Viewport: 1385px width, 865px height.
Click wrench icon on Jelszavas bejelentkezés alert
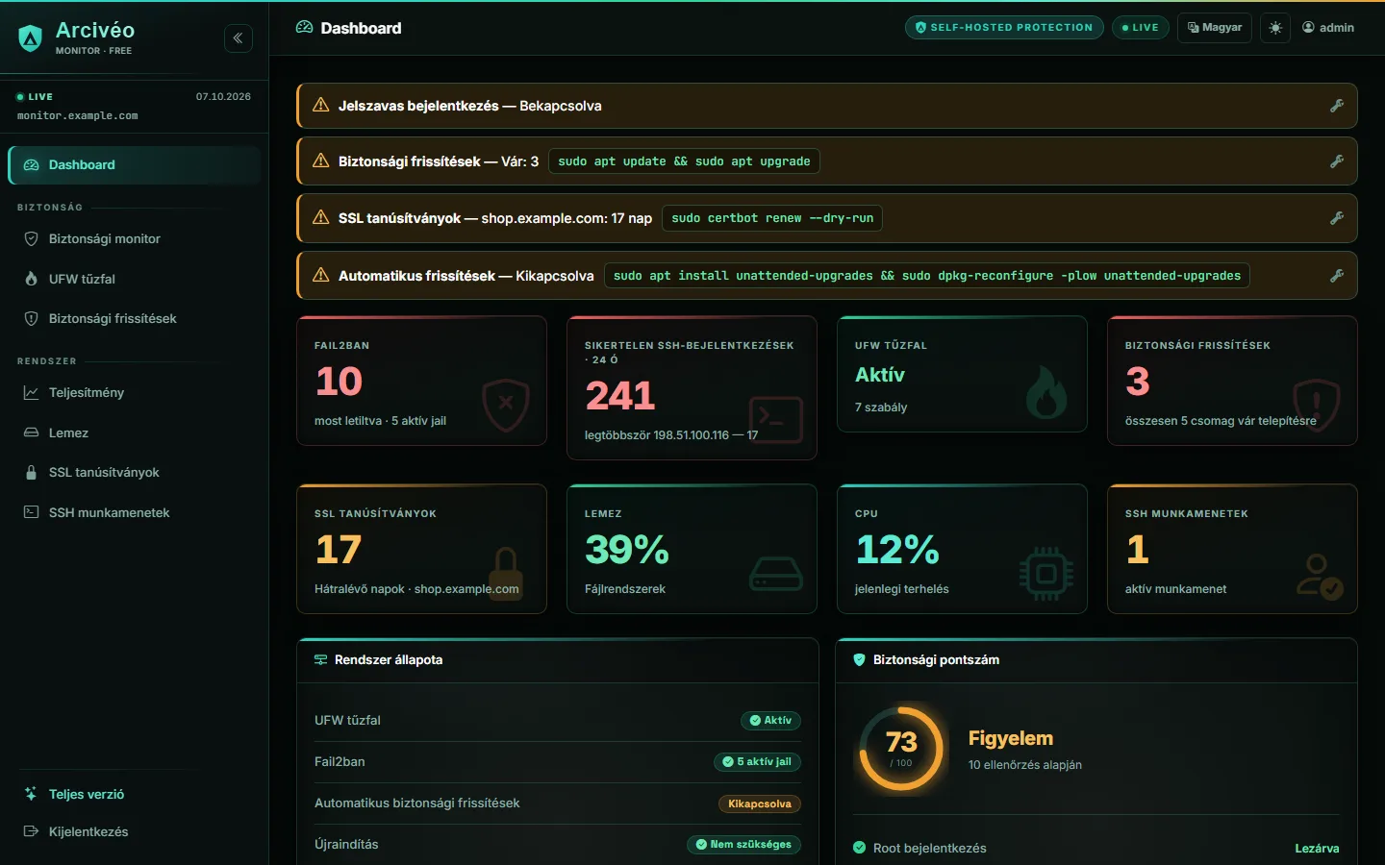(x=1337, y=106)
